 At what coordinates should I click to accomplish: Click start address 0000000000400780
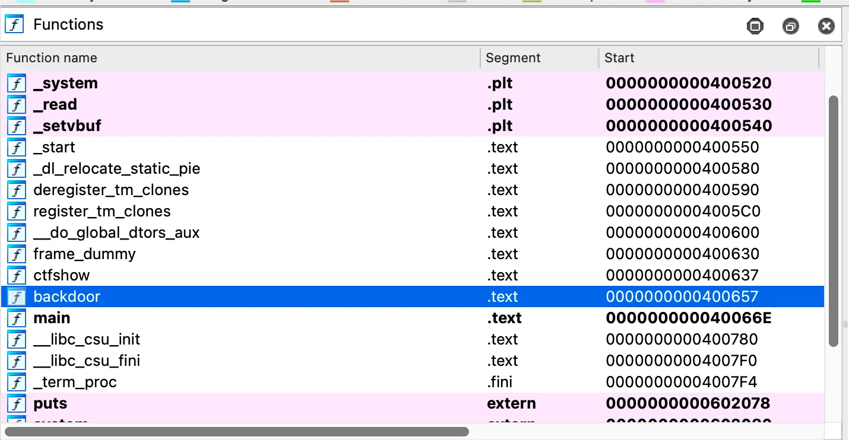[682, 340]
